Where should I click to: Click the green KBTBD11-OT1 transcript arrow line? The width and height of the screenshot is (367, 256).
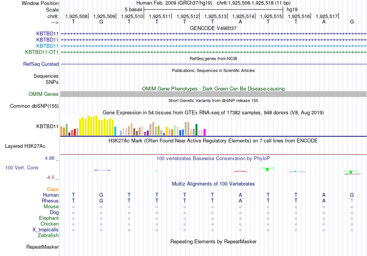[x=214, y=52]
